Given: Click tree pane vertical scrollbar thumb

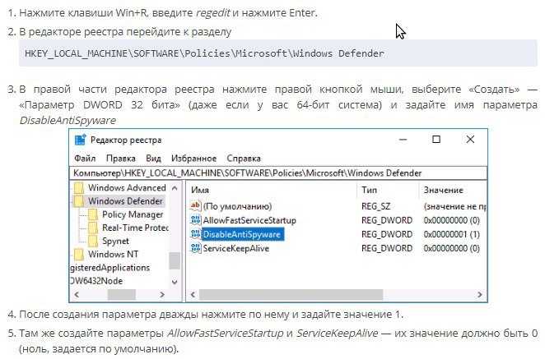Looking at the screenshot, I should 175,260.
